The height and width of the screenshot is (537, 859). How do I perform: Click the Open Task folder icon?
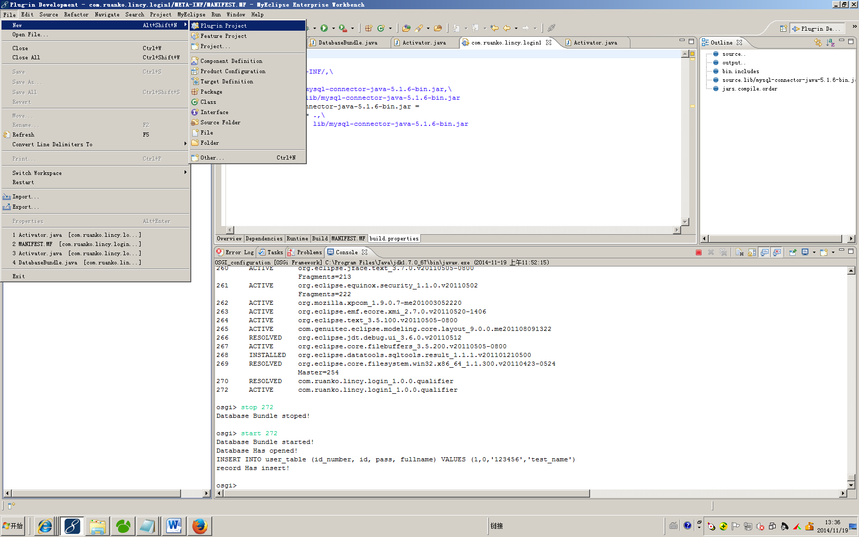pos(438,28)
